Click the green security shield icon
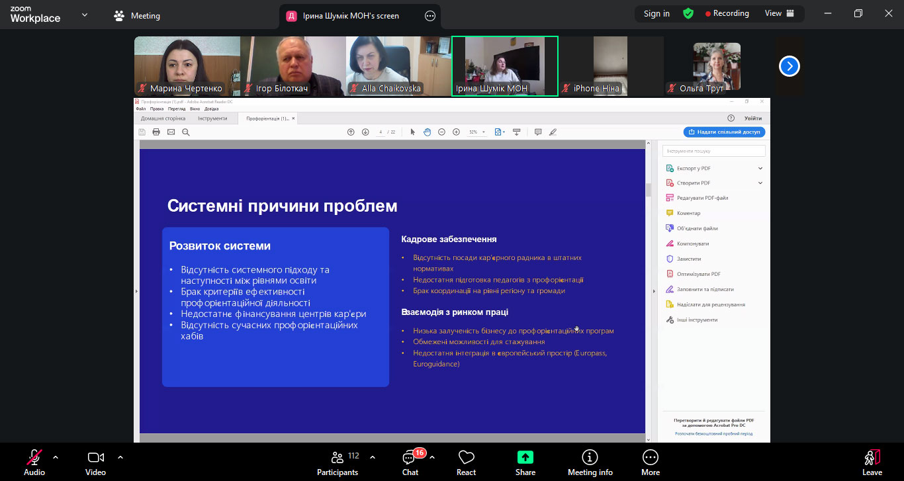Viewport: 904px width, 481px height. 688,13
